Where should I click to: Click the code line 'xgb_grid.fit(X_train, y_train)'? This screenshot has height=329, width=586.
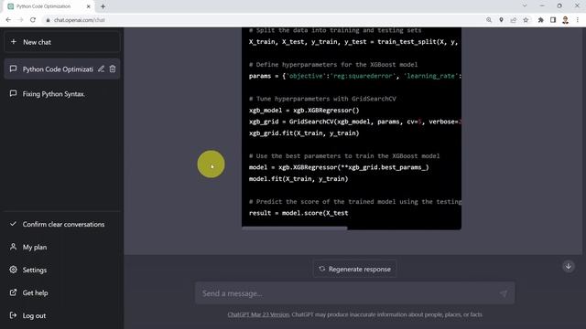[x=304, y=133]
